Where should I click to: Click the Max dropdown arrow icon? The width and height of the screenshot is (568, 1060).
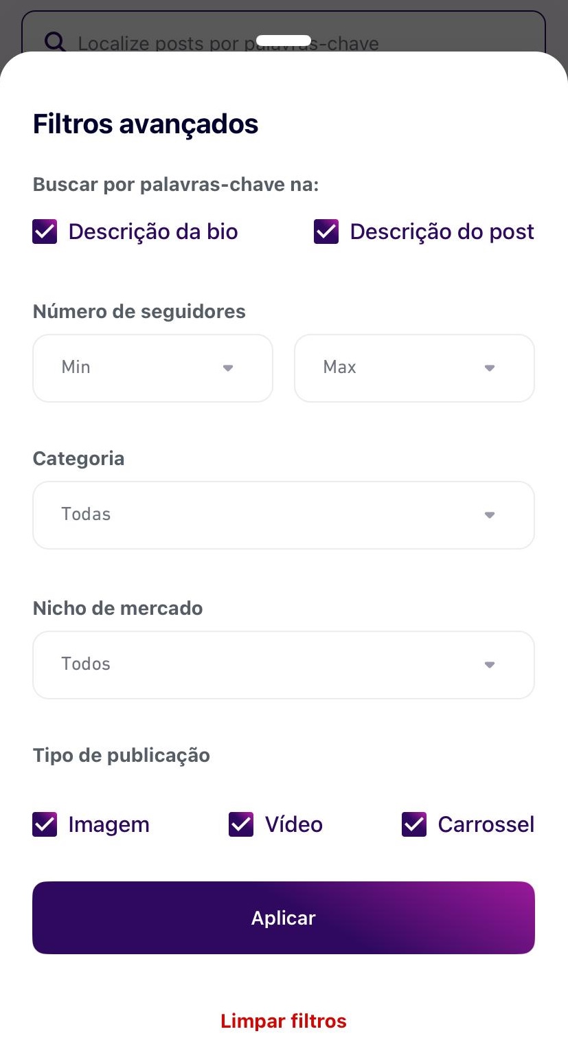click(x=490, y=368)
